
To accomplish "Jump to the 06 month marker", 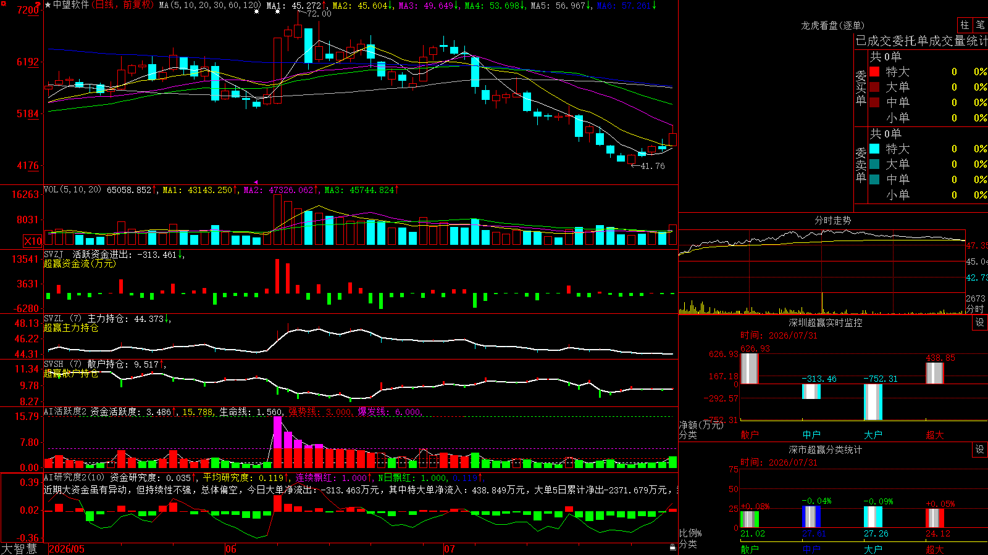I will (231, 549).
